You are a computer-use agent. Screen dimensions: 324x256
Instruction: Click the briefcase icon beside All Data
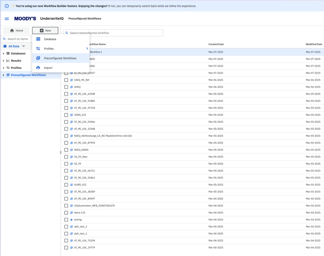pyautogui.click(x=5, y=46)
